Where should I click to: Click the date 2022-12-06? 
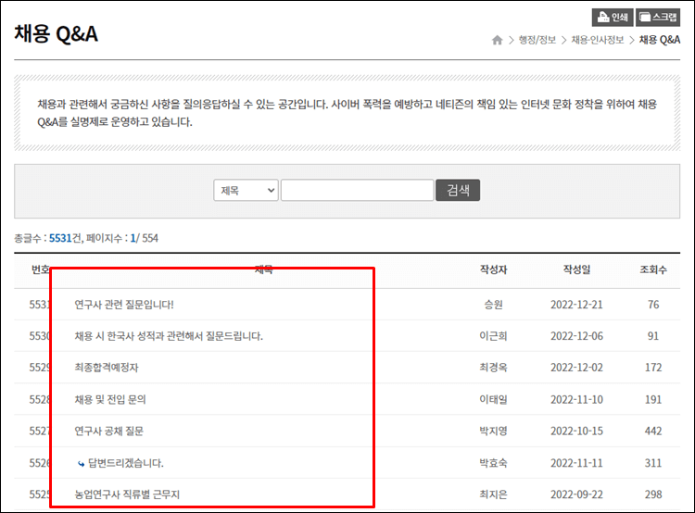tap(576, 336)
